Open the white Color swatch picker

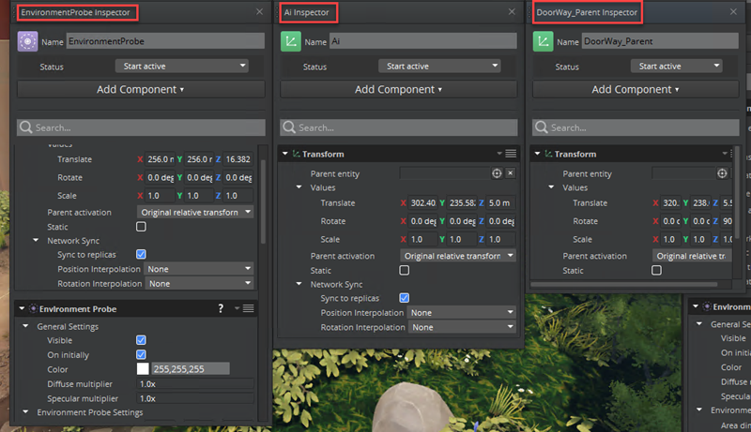(x=143, y=369)
